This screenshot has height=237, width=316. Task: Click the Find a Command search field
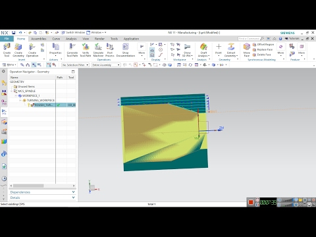pos(251,39)
